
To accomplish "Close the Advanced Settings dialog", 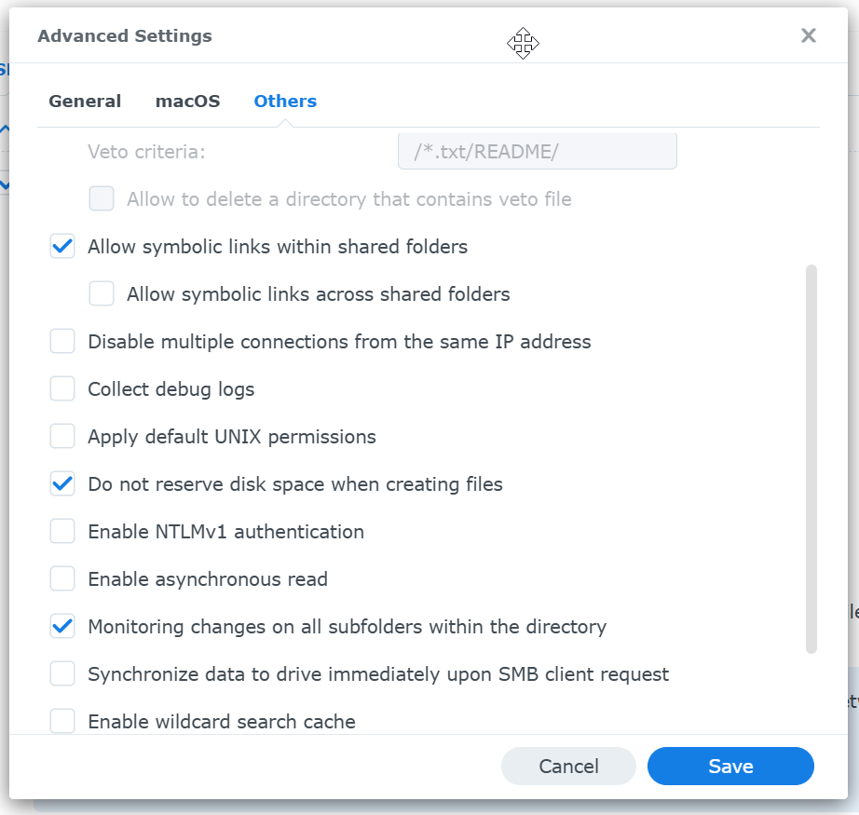I will tap(808, 36).
